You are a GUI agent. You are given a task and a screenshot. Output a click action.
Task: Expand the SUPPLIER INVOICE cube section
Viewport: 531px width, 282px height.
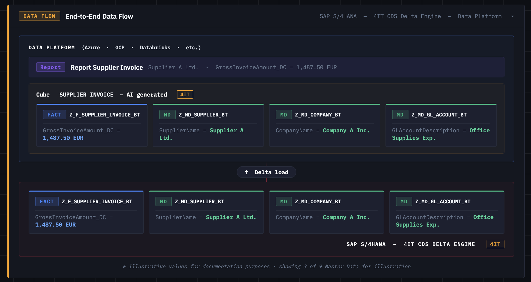point(87,94)
